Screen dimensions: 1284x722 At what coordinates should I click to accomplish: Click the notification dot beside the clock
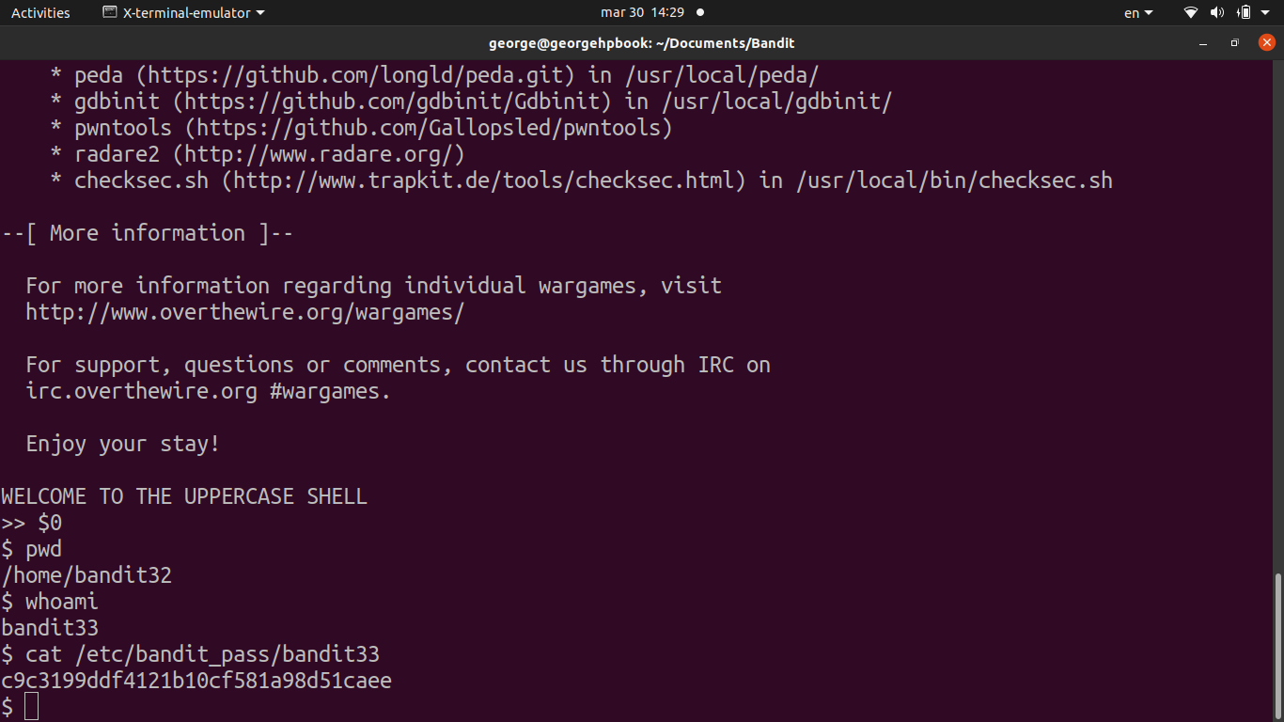(x=700, y=13)
